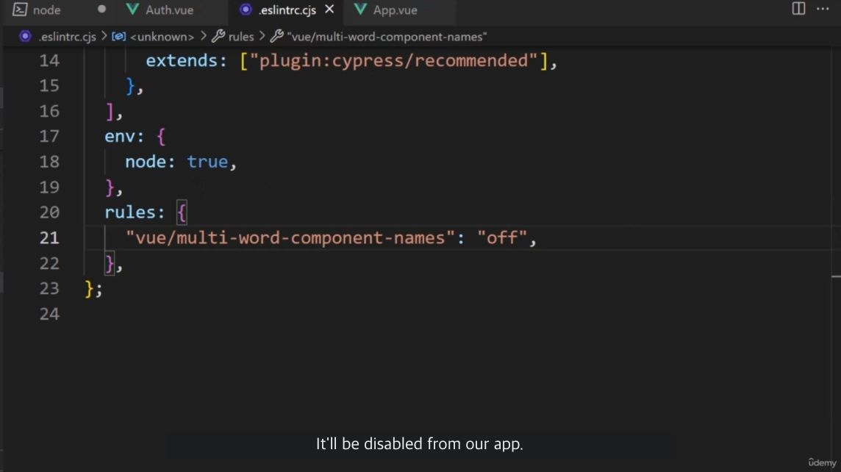The image size is (841, 472).
Task: Click the wrench icon before rules breadcrumb
Action: pyautogui.click(x=218, y=37)
